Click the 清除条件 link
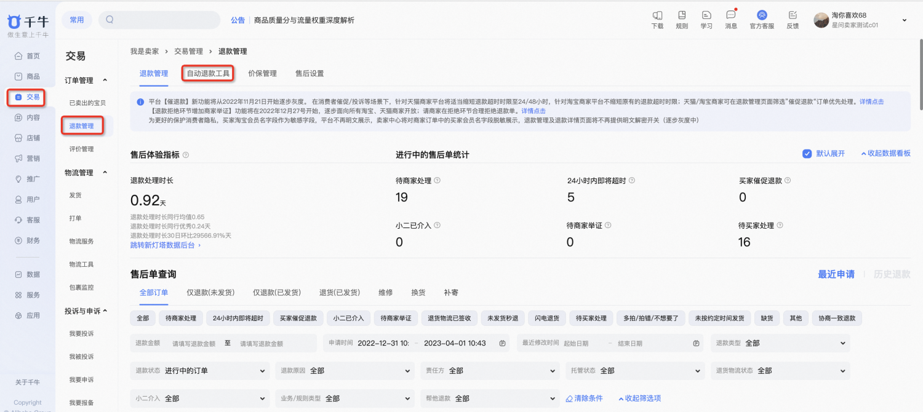 pos(584,398)
